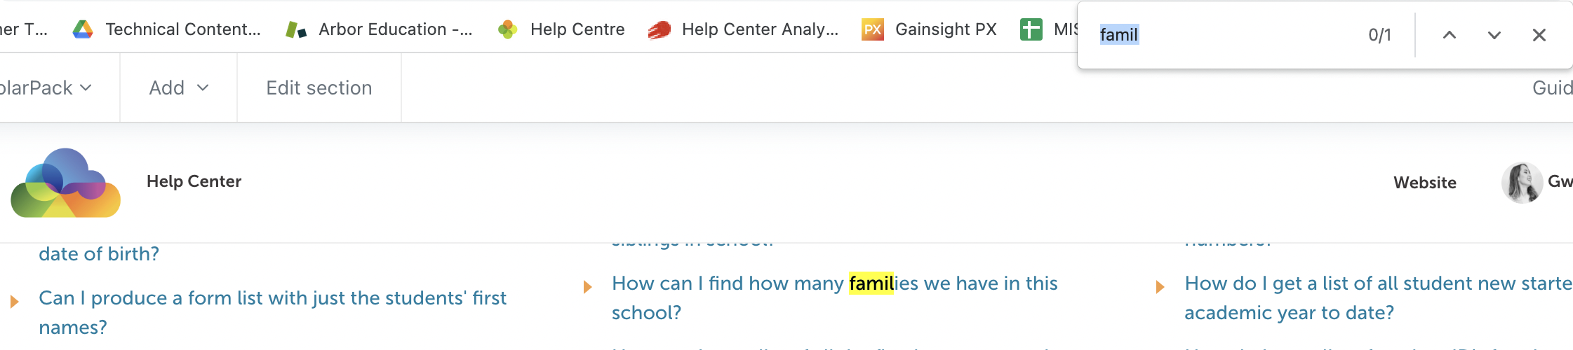Image resolution: width=1573 pixels, height=350 pixels.
Task: Open the Arbor Education bookmark icon
Action: pyautogui.click(x=296, y=29)
